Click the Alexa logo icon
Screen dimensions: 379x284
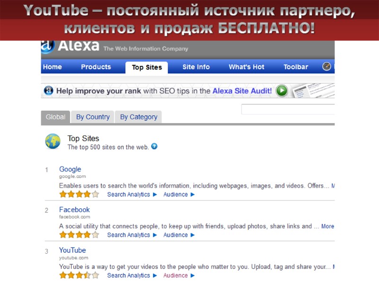pos(48,46)
